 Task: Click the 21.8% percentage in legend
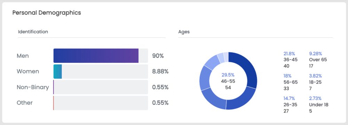[x=289, y=53]
